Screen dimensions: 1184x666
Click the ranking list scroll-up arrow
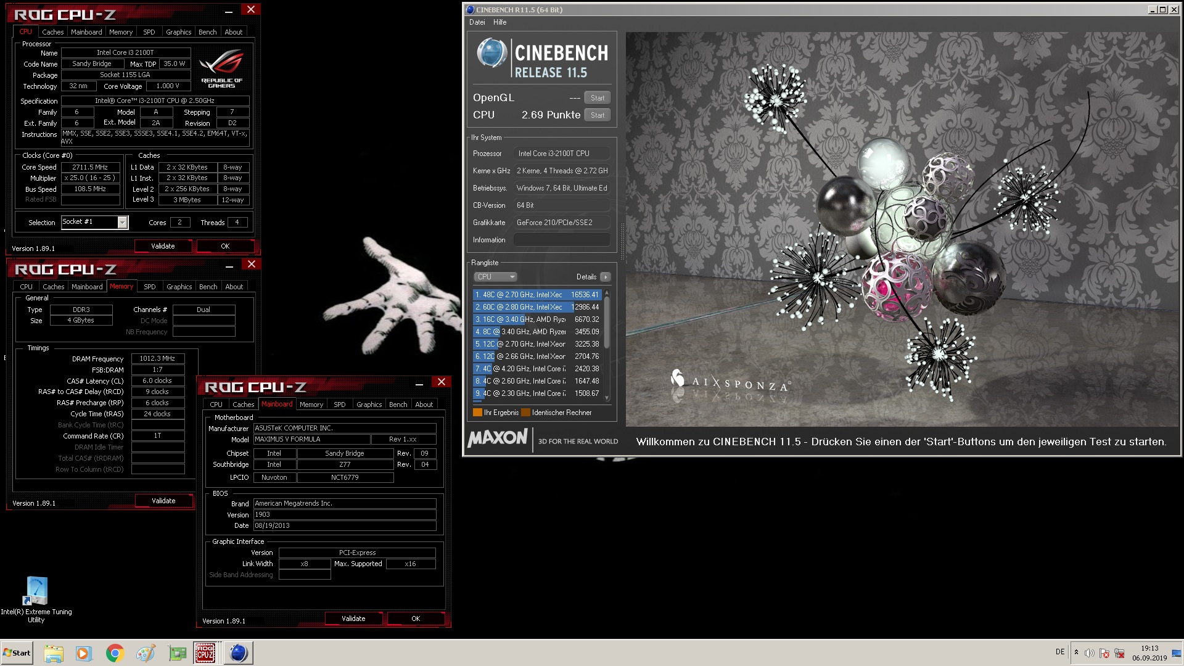click(x=607, y=294)
